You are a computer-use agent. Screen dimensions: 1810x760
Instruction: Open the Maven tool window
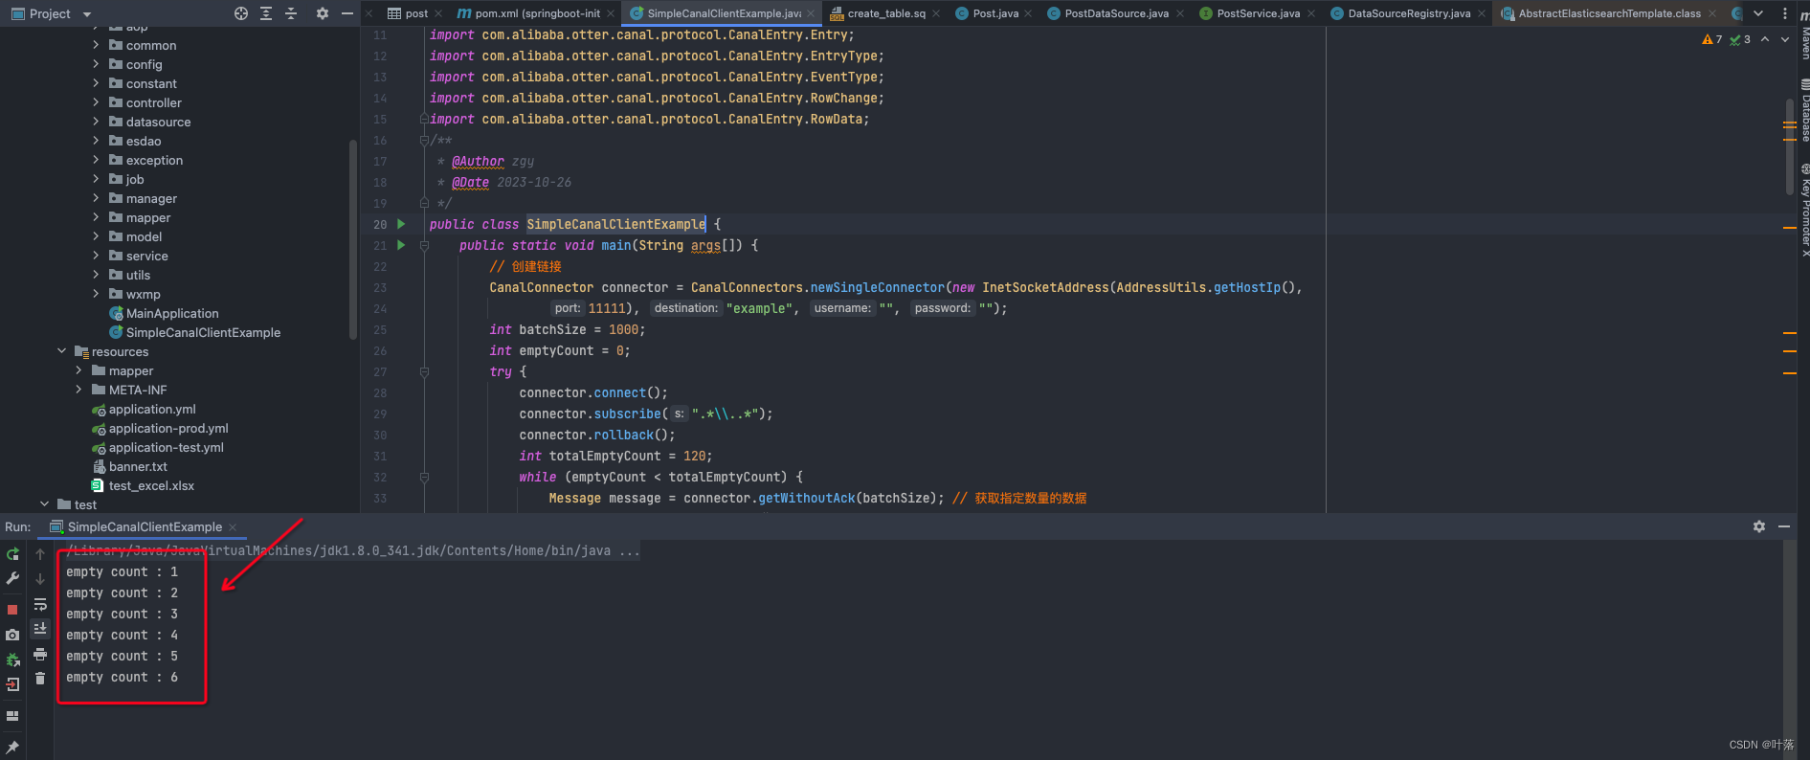point(1804,34)
